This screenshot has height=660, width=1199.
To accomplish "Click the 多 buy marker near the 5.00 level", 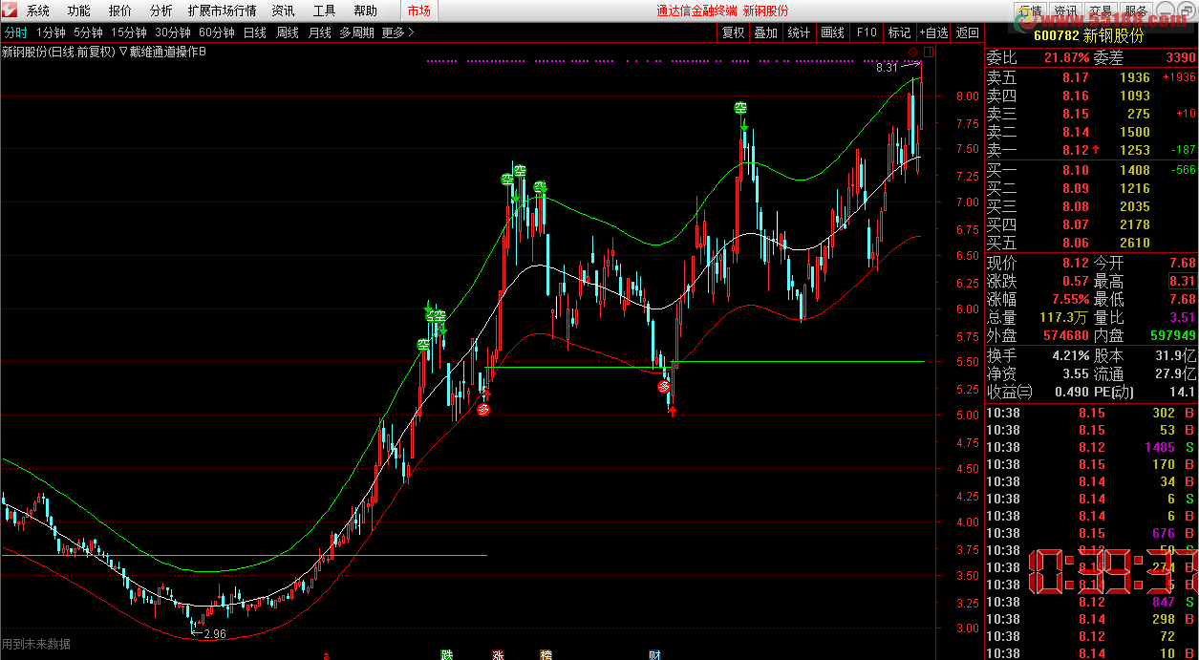I will 483,410.
